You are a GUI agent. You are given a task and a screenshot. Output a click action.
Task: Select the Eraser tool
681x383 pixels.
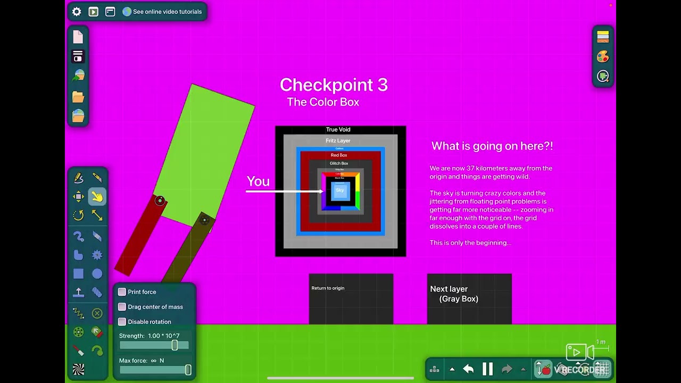click(97, 236)
